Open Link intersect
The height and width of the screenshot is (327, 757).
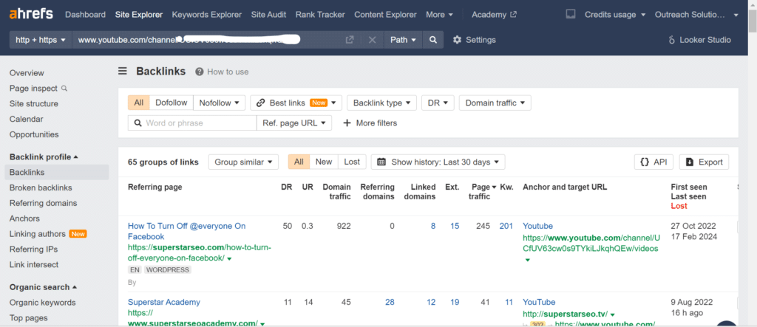pos(34,265)
